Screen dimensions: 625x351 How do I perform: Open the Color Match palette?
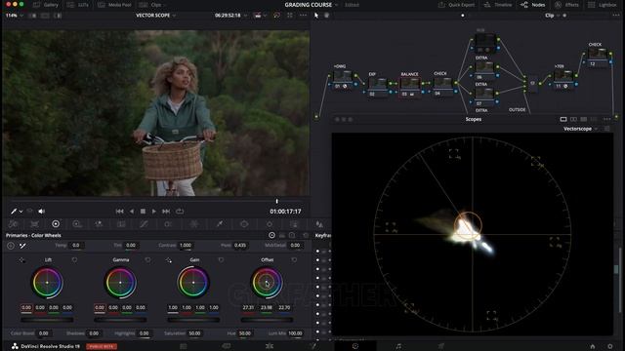(x=35, y=224)
